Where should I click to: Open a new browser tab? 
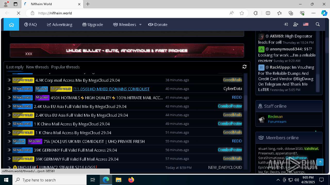(x=88, y=4)
